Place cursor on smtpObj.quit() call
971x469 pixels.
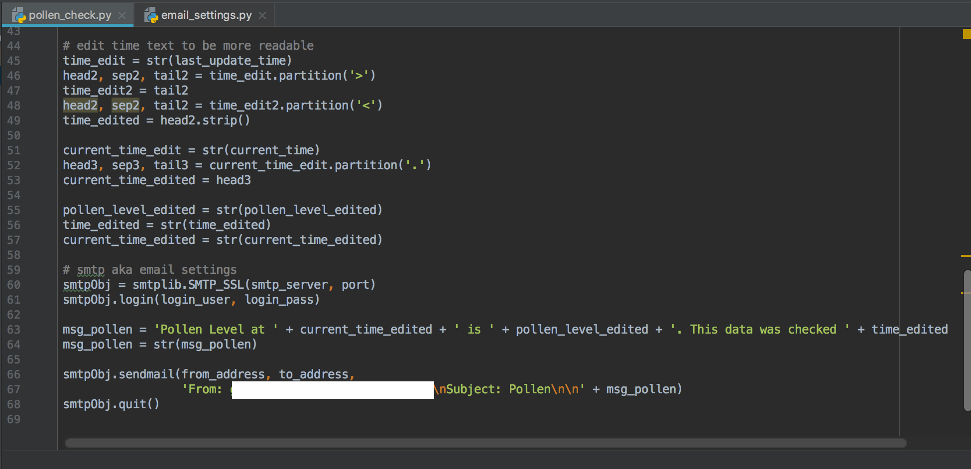111,404
